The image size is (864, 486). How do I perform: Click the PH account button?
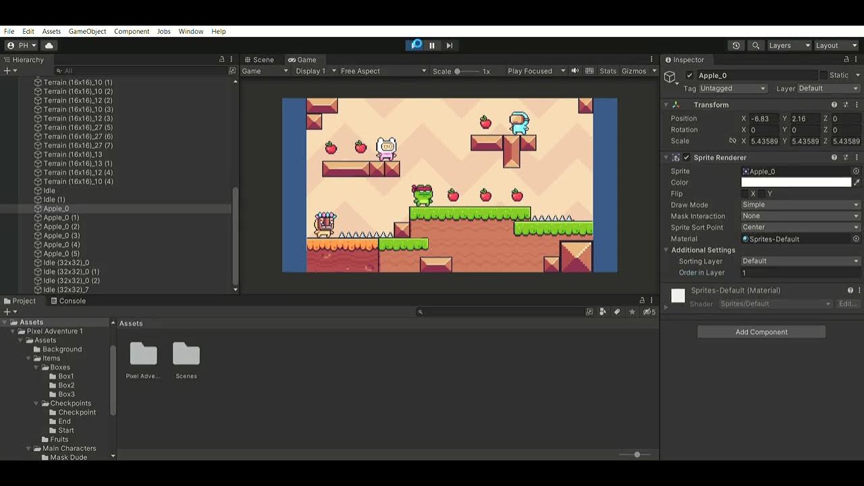[22, 45]
